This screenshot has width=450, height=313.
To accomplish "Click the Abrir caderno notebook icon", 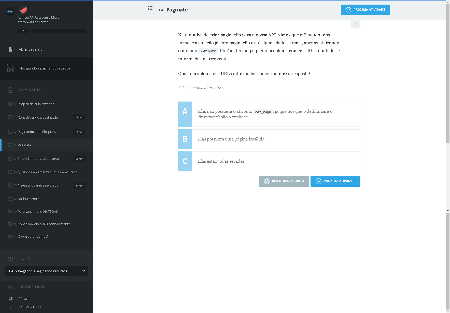I will [10, 49].
